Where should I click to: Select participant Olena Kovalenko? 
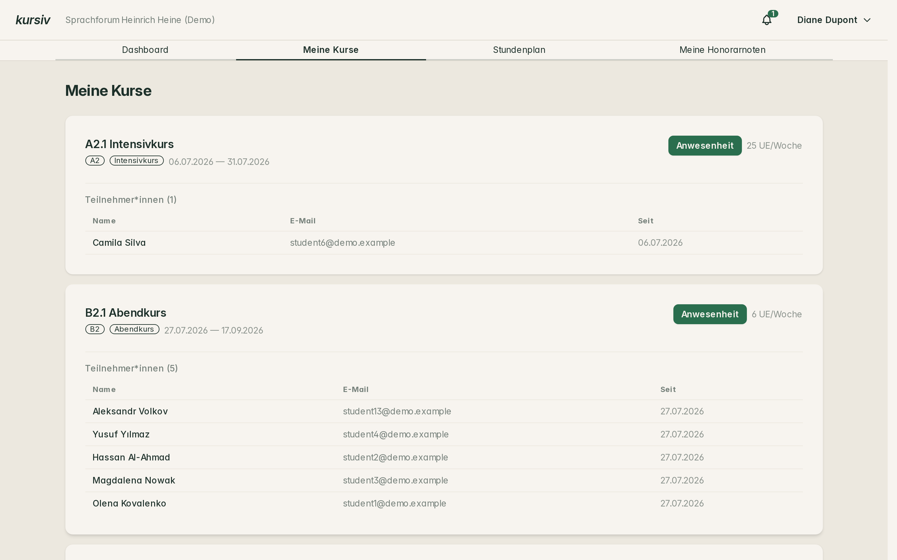129,503
